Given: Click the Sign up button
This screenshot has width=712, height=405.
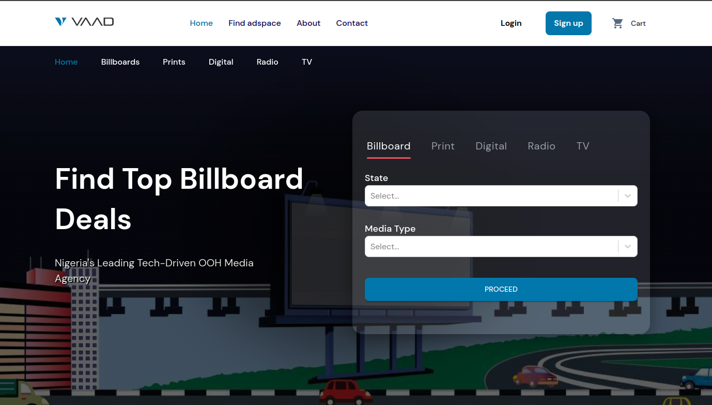Looking at the screenshot, I should (x=568, y=23).
